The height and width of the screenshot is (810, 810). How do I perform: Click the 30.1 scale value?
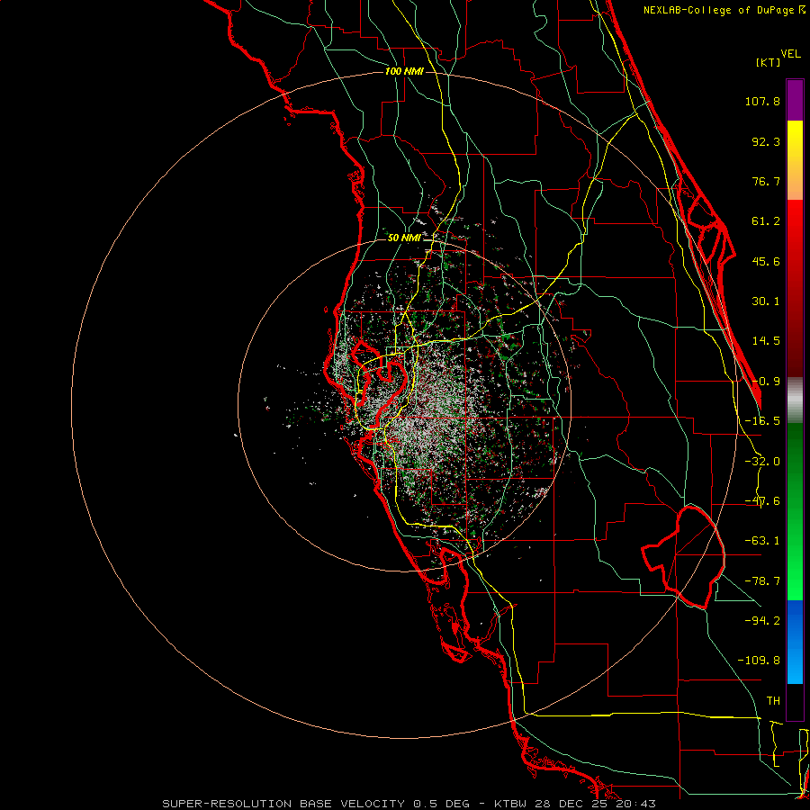(x=766, y=301)
